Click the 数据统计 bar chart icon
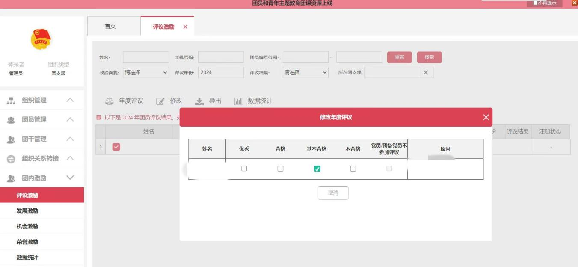This screenshot has width=578, height=267. pos(238,101)
